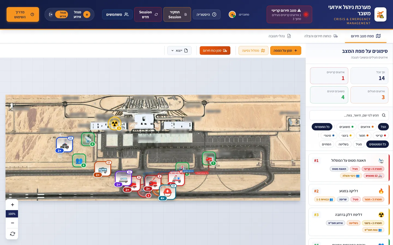Click the green fire truck marker number 7
Screen dimensions: 393x245
(209, 158)
